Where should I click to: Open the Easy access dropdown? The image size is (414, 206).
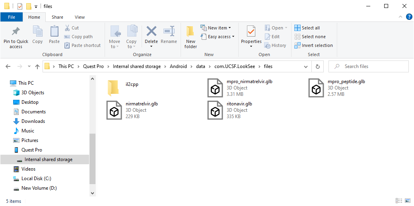217,37
